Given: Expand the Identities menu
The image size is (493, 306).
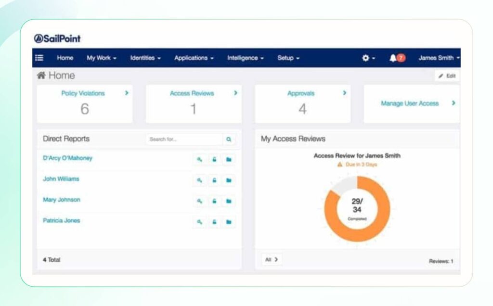Looking at the screenshot, I should pos(145,58).
